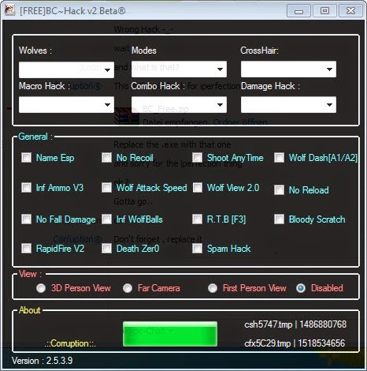The width and height of the screenshot is (367, 371).
Task: Check the No Reload option
Action: pyautogui.click(x=279, y=189)
